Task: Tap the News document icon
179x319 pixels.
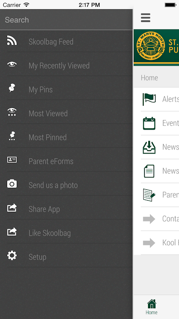Action: pyautogui.click(x=149, y=171)
